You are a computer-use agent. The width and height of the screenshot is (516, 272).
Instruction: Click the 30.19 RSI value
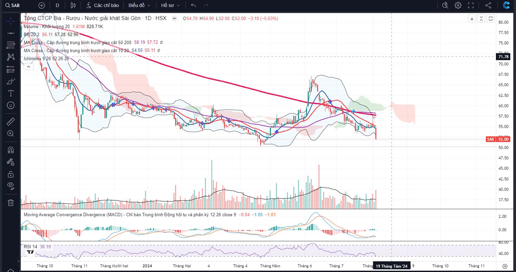[45, 247]
